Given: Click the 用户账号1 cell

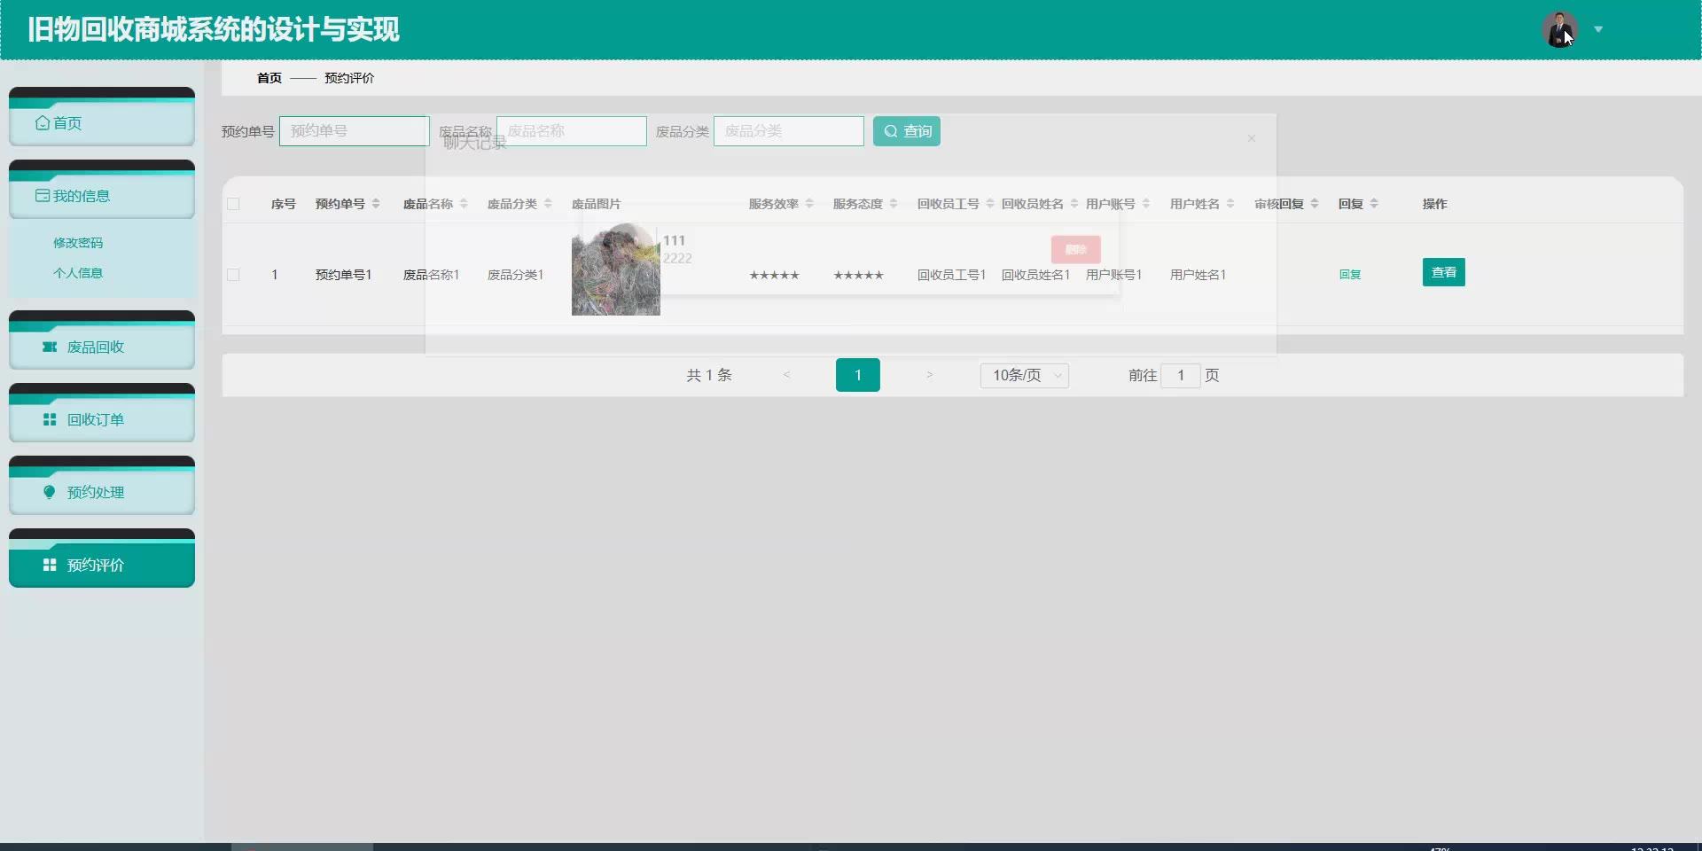Looking at the screenshot, I should (1114, 275).
